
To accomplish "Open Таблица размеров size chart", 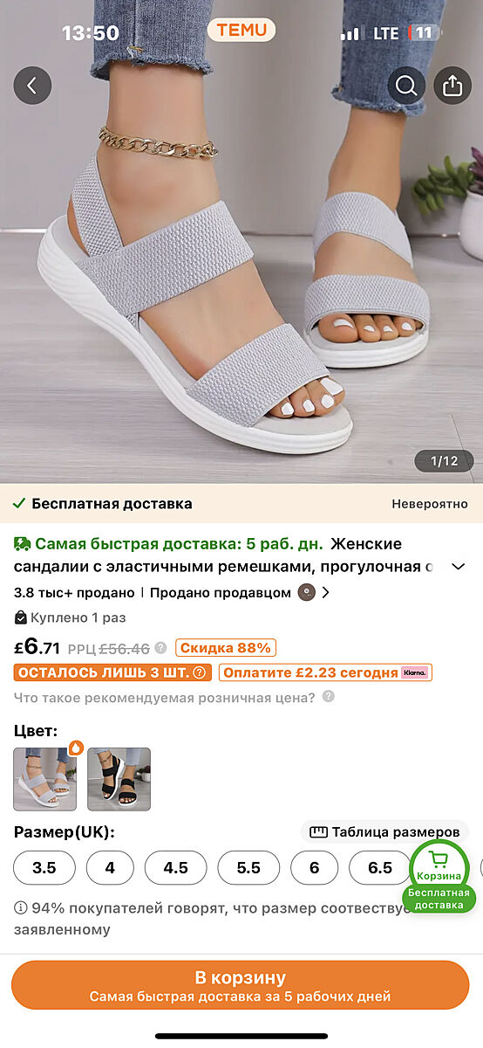I will click(x=384, y=831).
